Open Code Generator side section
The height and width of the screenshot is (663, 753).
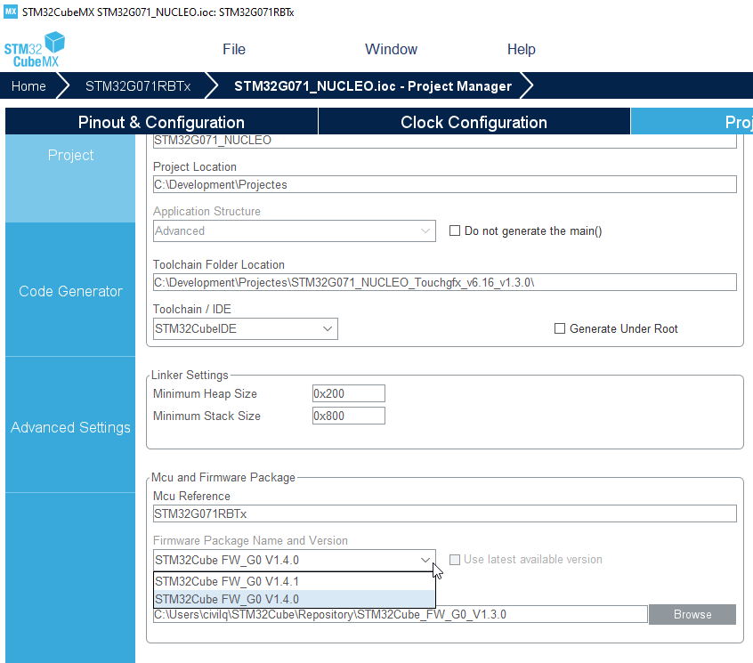70,291
